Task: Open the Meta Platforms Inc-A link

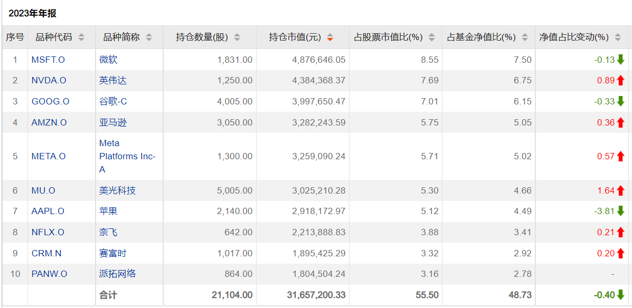Action: point(127,156)
